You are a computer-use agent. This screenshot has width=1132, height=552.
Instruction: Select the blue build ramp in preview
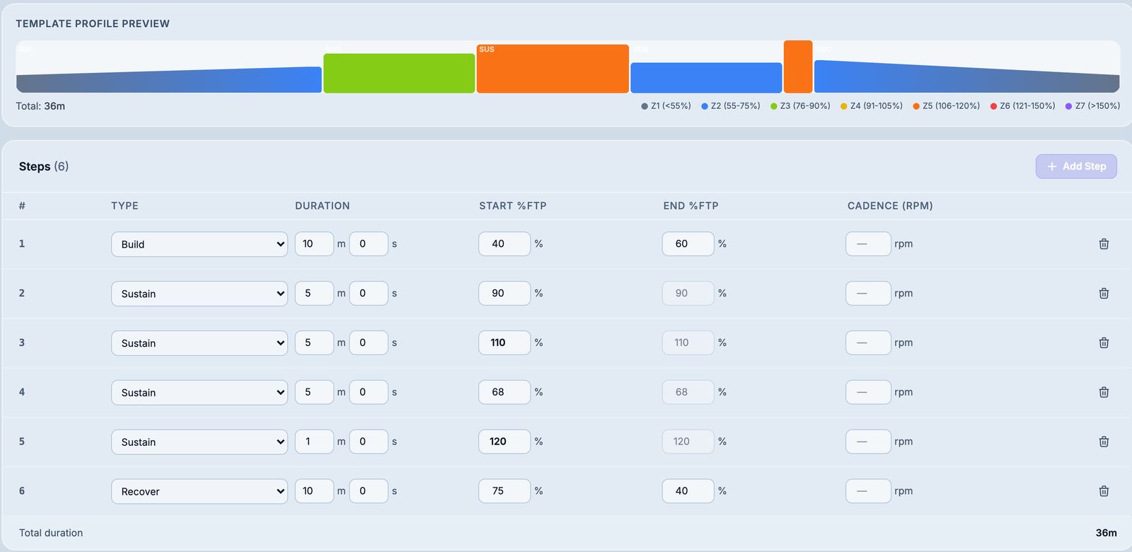click(169, 80)
